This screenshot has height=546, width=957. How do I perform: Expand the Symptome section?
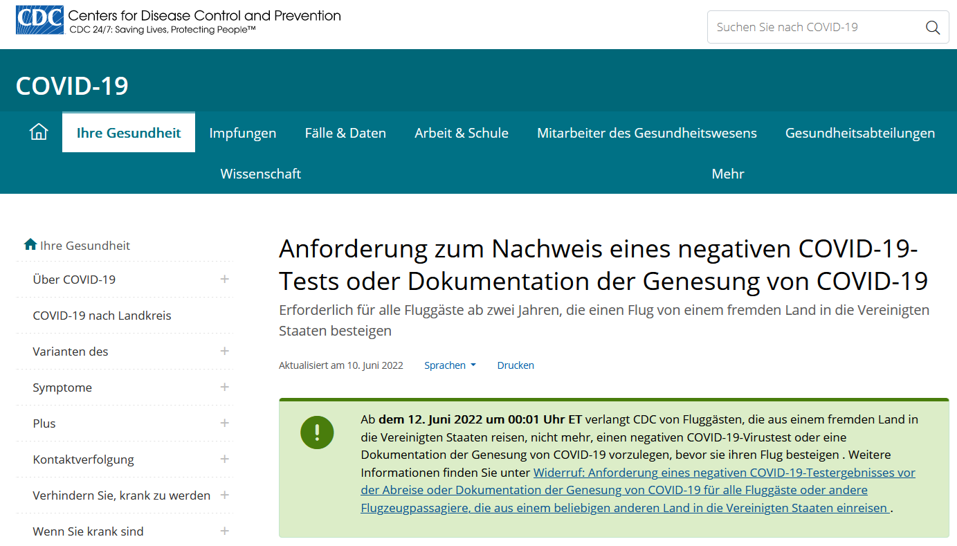(224, 387)
